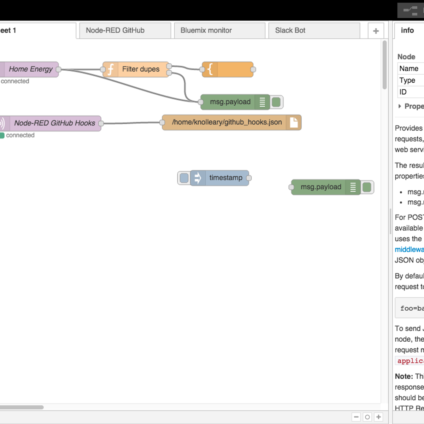Click the middleware link in the info panel
424x424 pixels.
coord(410,249)
